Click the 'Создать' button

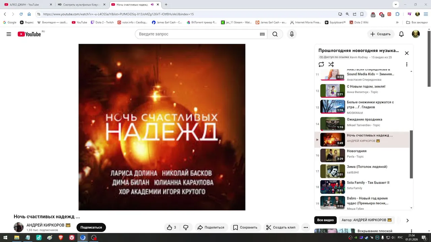tap(380, 34)
